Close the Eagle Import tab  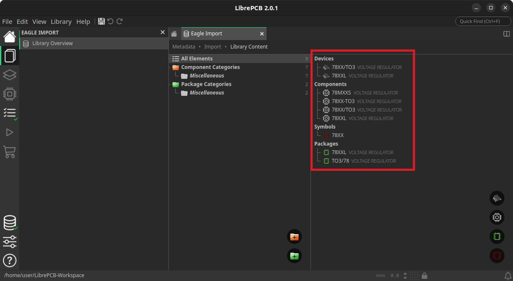pos(262,34)
